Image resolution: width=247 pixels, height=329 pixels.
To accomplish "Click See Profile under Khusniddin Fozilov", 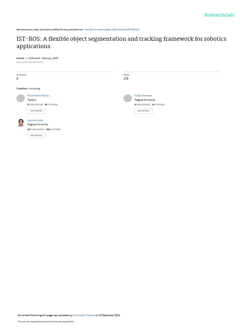I will 36,111.
